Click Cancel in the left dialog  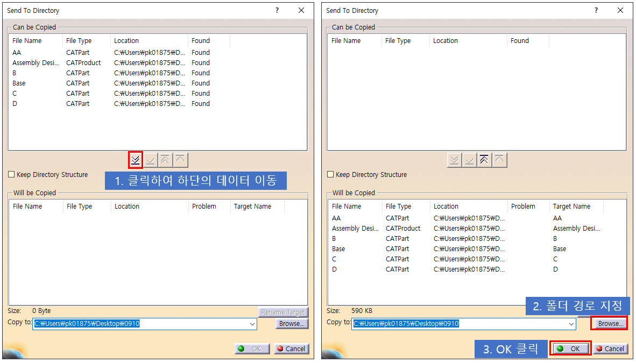(x=291, y=348)
